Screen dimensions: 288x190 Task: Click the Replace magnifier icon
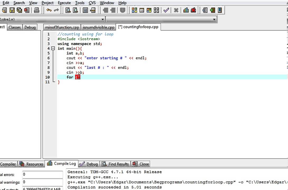[x=75, y=10]
